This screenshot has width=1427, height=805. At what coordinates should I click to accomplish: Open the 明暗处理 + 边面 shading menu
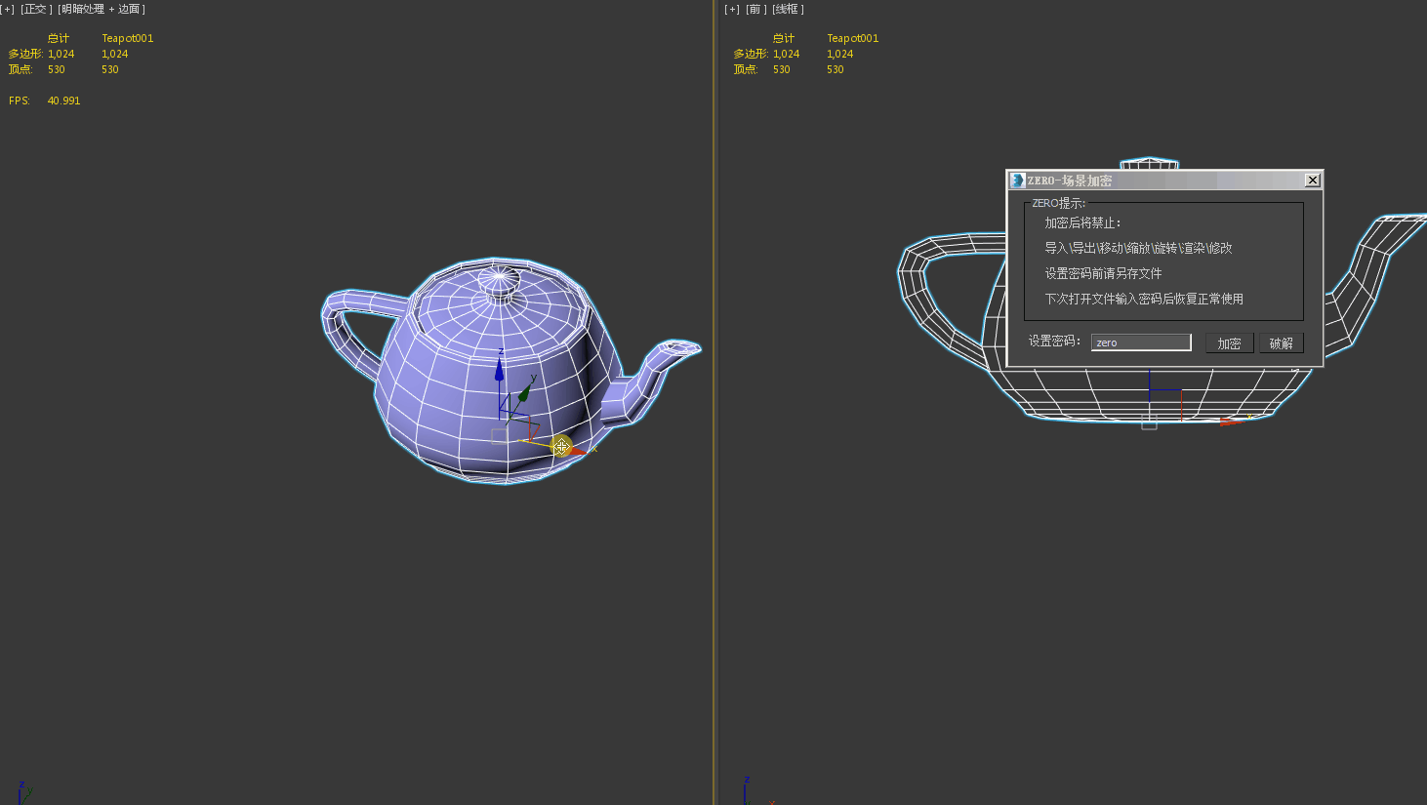[x=102, y=9]
